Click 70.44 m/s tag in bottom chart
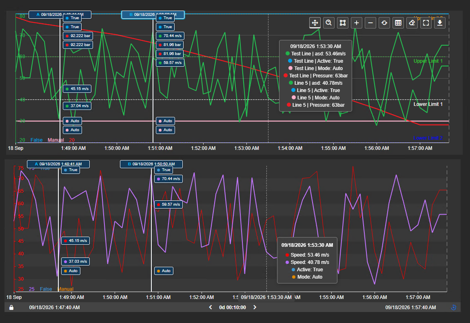Image resolution: width=470 pixels, height=323 pixels. [168, 179]
